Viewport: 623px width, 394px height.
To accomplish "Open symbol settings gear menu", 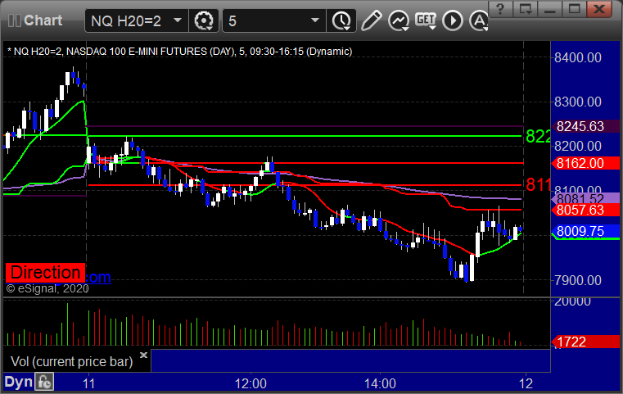I will pos(203,20).
